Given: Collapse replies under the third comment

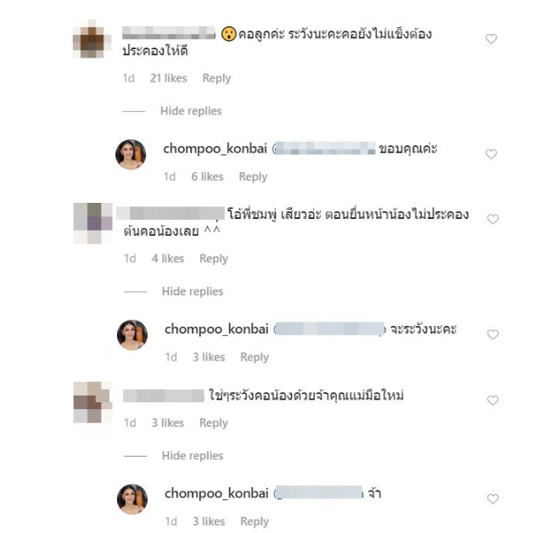Looking at the screenshot, I should (193, 456).
